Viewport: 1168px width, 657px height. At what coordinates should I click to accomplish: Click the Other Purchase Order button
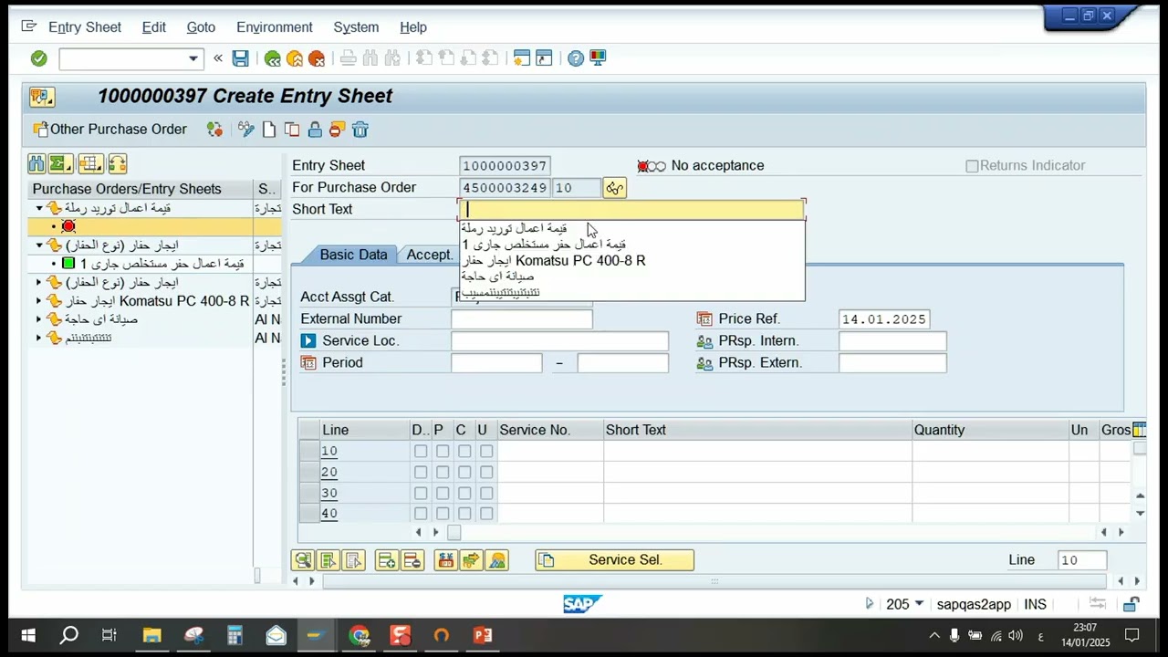pyautogui.click(x=109, y=130)
